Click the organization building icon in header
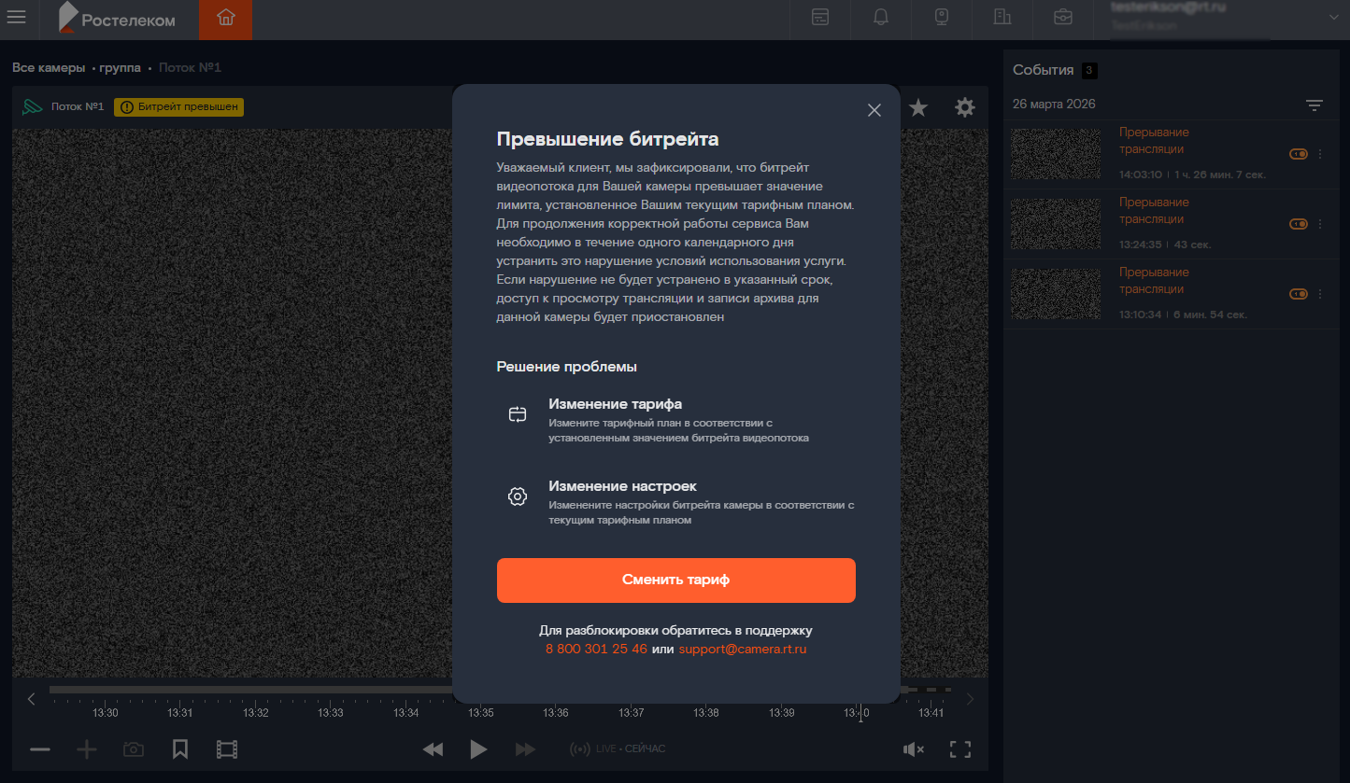Viewport: 1350px width, 783px height. pos(1002,18)
